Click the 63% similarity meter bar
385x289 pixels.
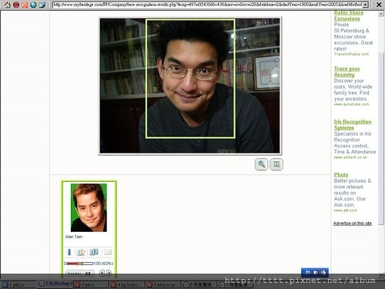coord(80,264)
